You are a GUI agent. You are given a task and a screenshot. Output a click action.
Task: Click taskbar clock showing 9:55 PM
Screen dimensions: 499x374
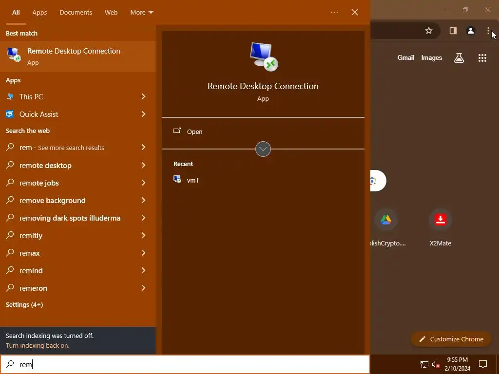point(457,364)
